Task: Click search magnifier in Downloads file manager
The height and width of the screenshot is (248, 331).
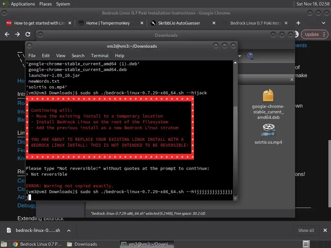Action: pyautogui.click(x=250, y=56)
